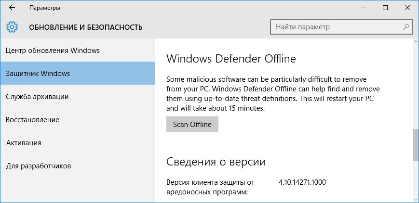Click the search magnifier icon
This screenshot has width=419, height=203.
pos(405,27)
